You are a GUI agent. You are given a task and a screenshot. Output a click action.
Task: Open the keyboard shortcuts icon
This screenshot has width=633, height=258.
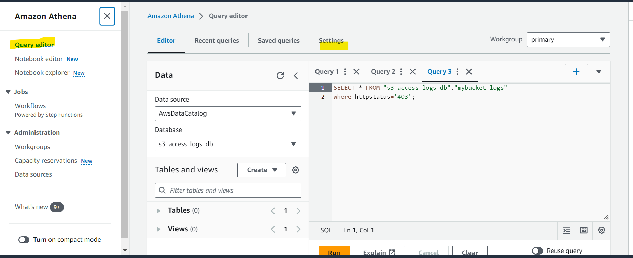(x=584, y=230)
